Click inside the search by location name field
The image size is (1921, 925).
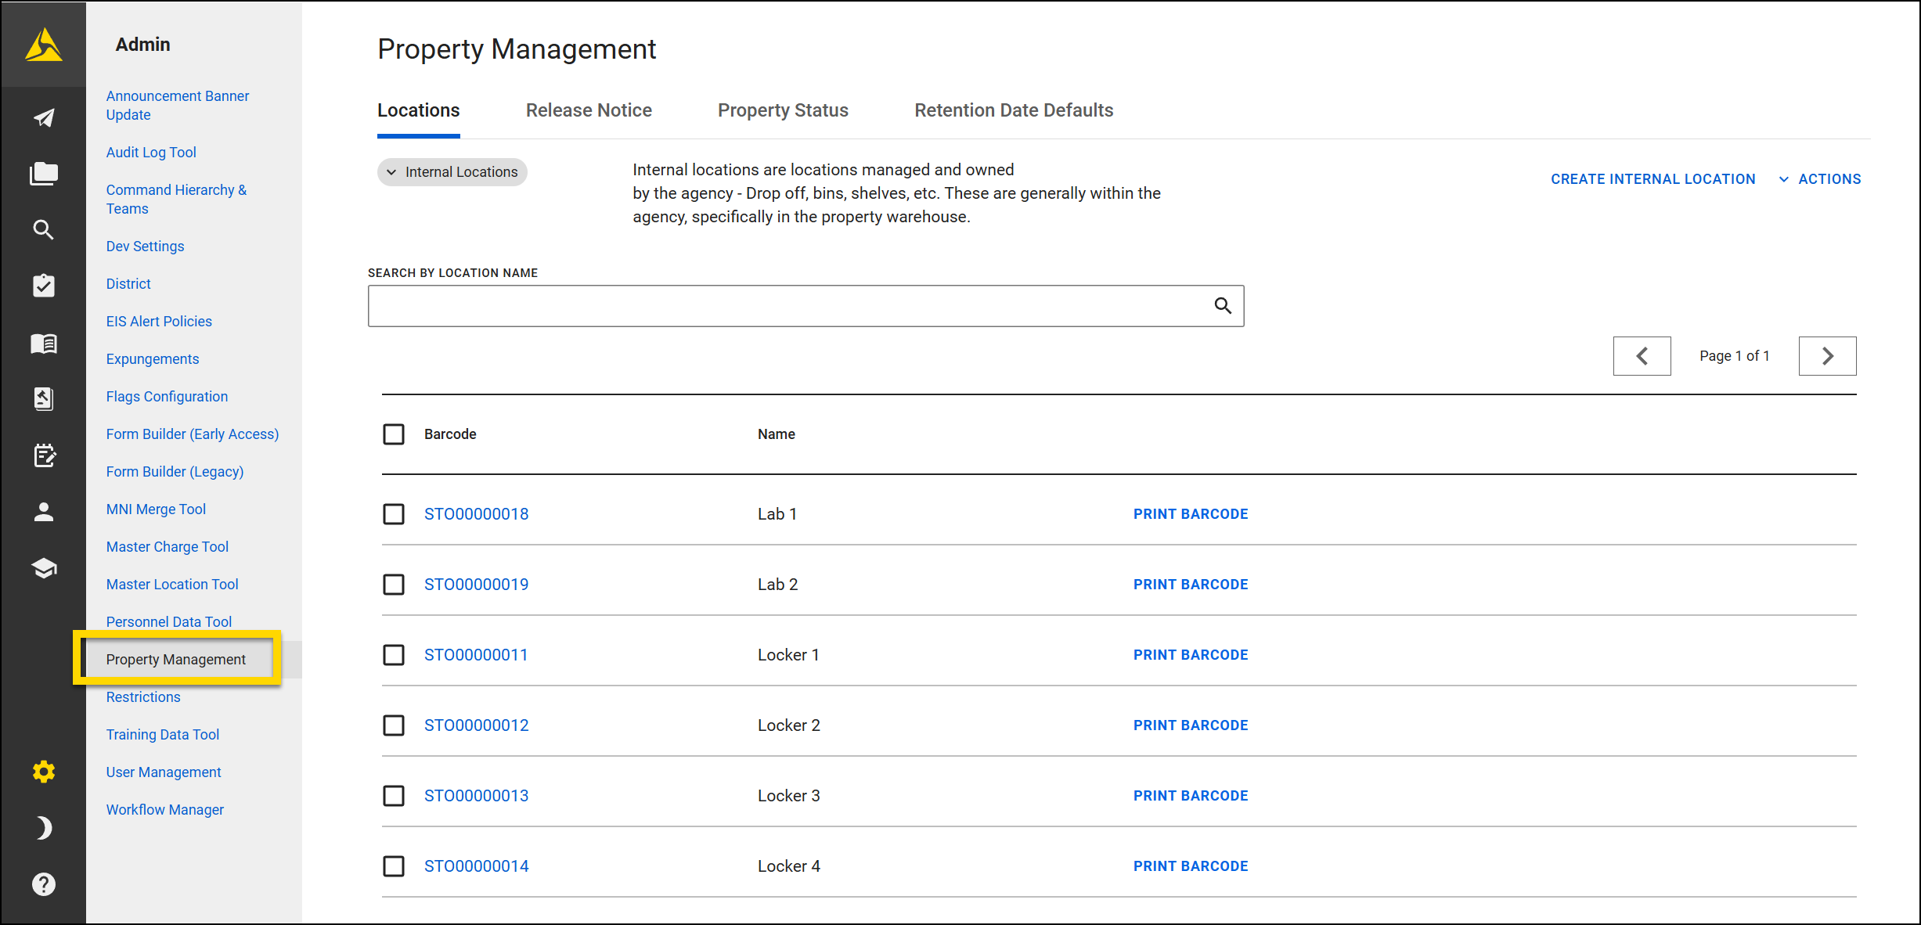783,305
